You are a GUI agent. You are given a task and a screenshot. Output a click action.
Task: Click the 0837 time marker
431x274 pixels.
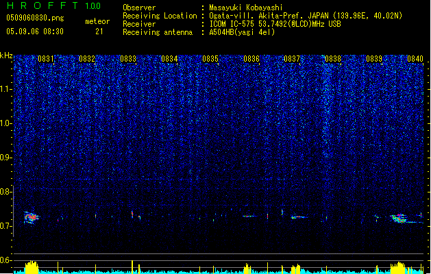click(292, 59)
